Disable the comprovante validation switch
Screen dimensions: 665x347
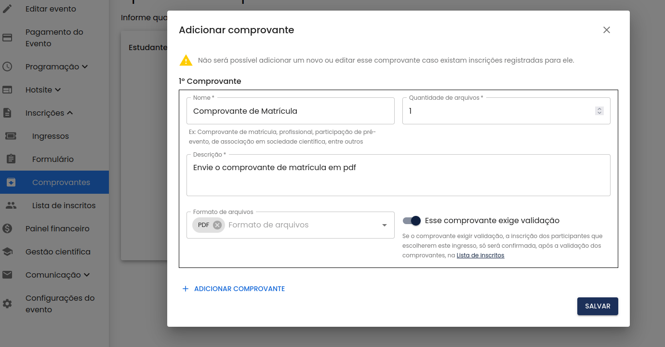click(412, 221)
